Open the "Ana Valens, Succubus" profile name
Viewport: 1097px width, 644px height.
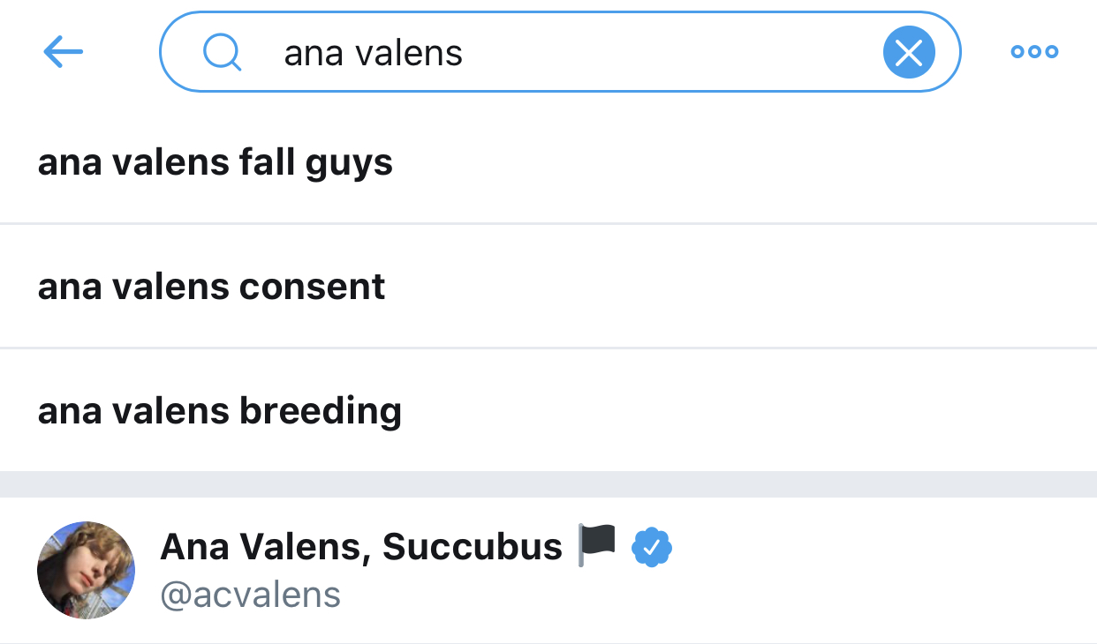(360, 547)
